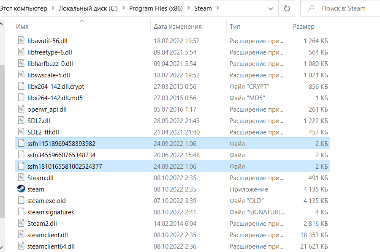Click the navigation pane scroll up arrow

2,24
